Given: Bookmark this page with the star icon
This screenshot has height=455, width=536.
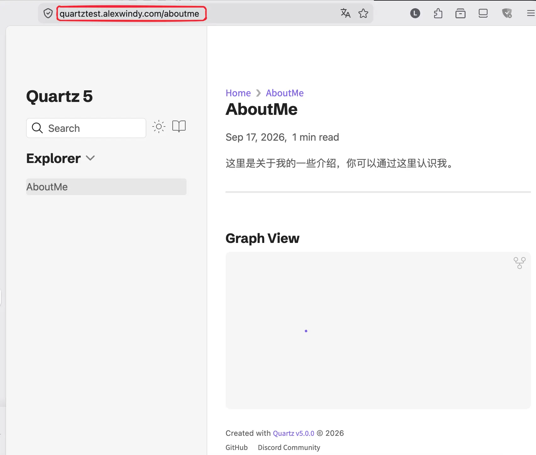Looking at the screenshot, I should pyautogui.click(x=363, y=13).
